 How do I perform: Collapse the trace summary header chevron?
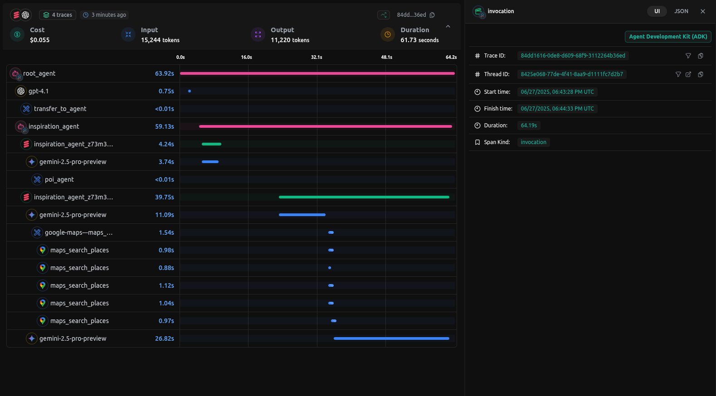pos(448,27)
